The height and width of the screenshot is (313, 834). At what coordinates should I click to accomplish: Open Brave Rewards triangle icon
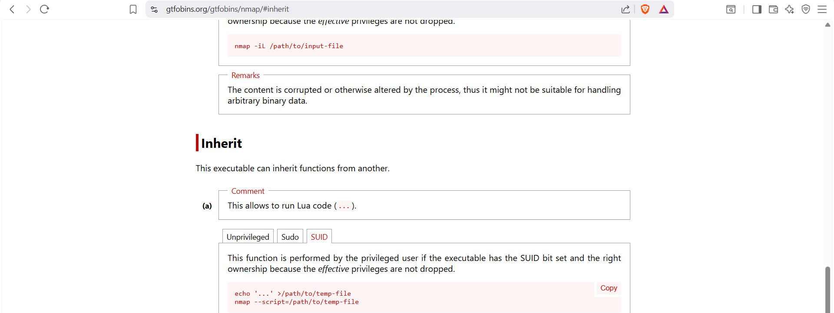[664, 9]
